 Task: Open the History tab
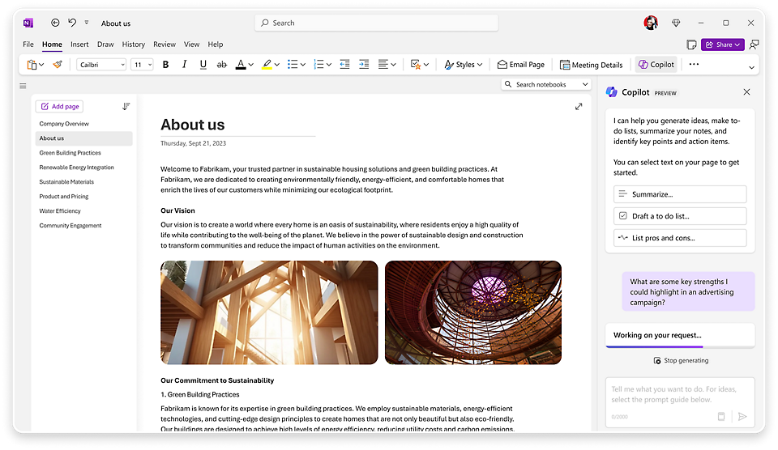tap(134, 44)
